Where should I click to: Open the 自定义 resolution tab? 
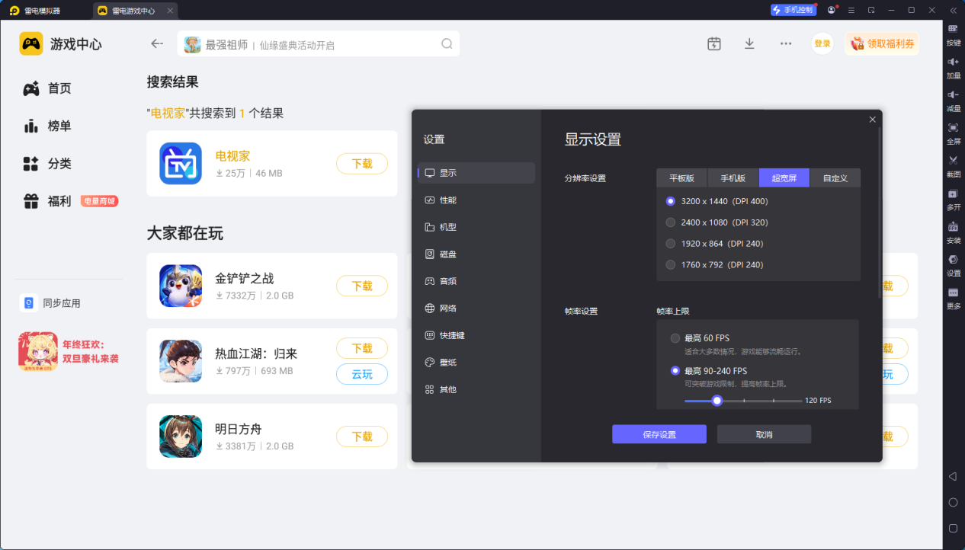point(834,177)
